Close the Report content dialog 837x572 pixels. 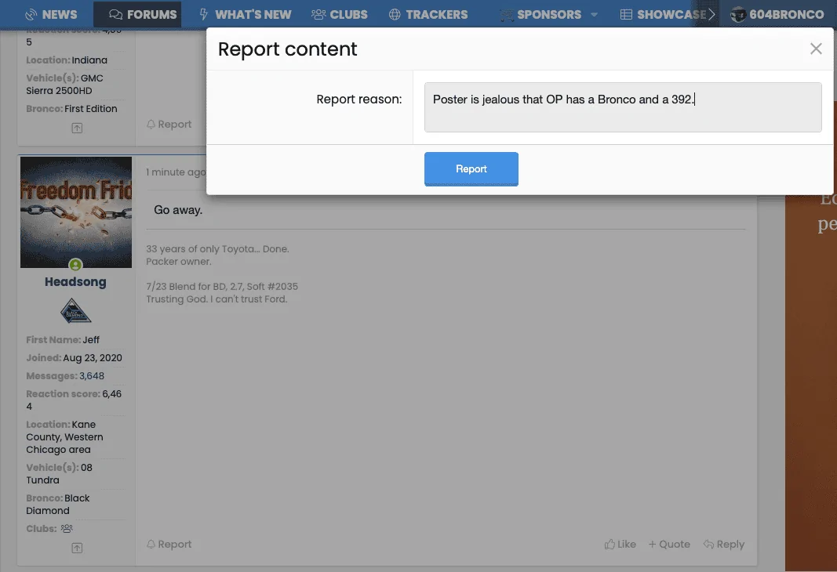(815, 49)
